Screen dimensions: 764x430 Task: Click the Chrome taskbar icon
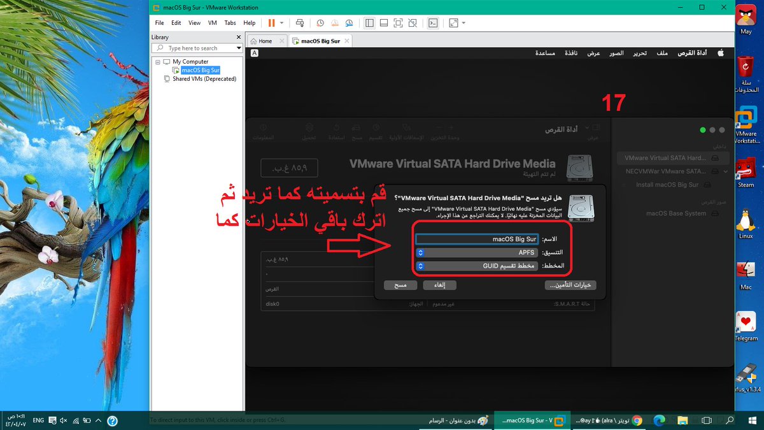click(x=637, y=420)
